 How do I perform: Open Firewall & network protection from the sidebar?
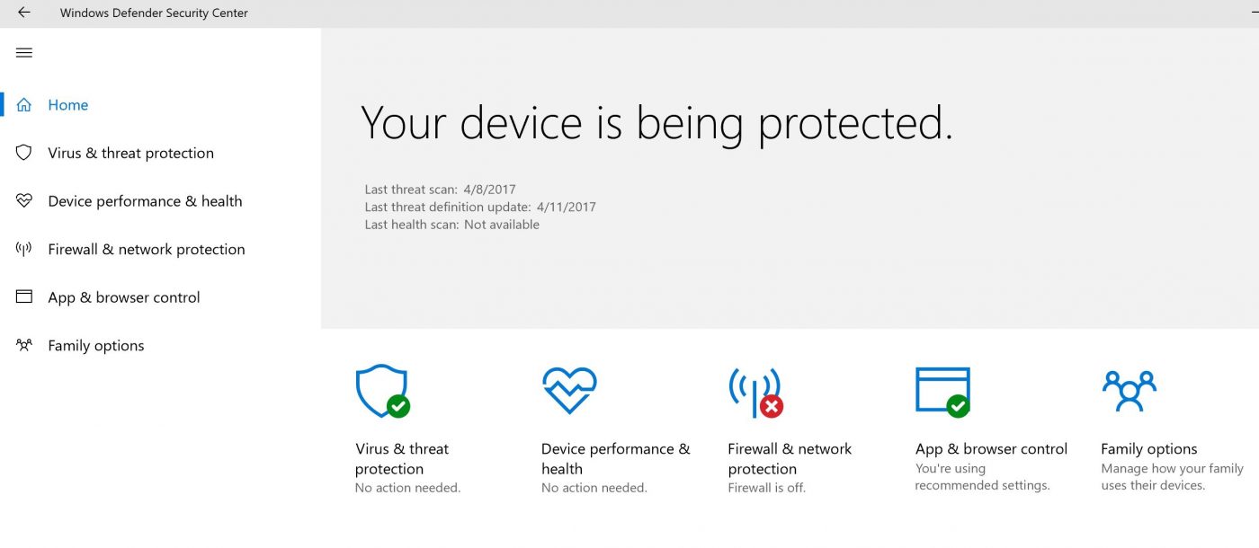point(146,249)
